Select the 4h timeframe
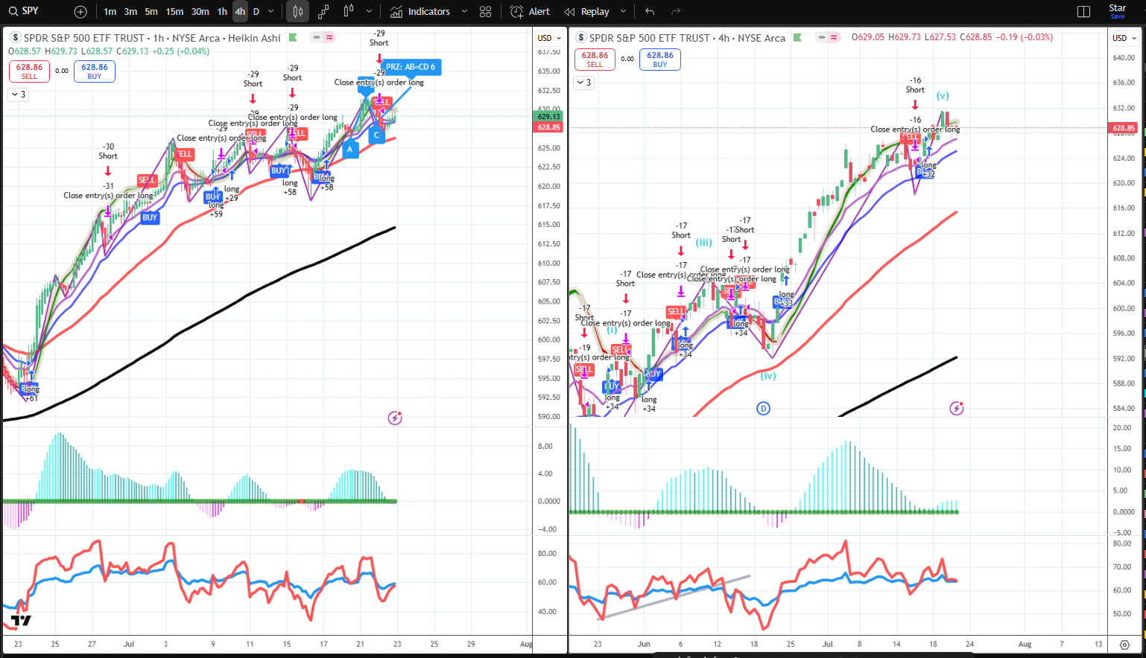The image size is (1146, 658). pos(240,12)
